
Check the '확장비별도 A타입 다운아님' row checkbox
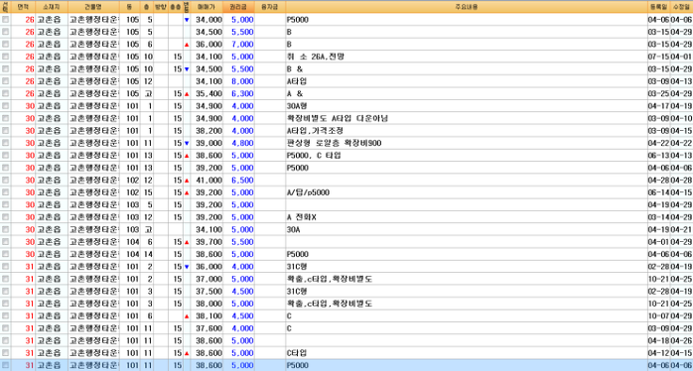tap(5, 118)
